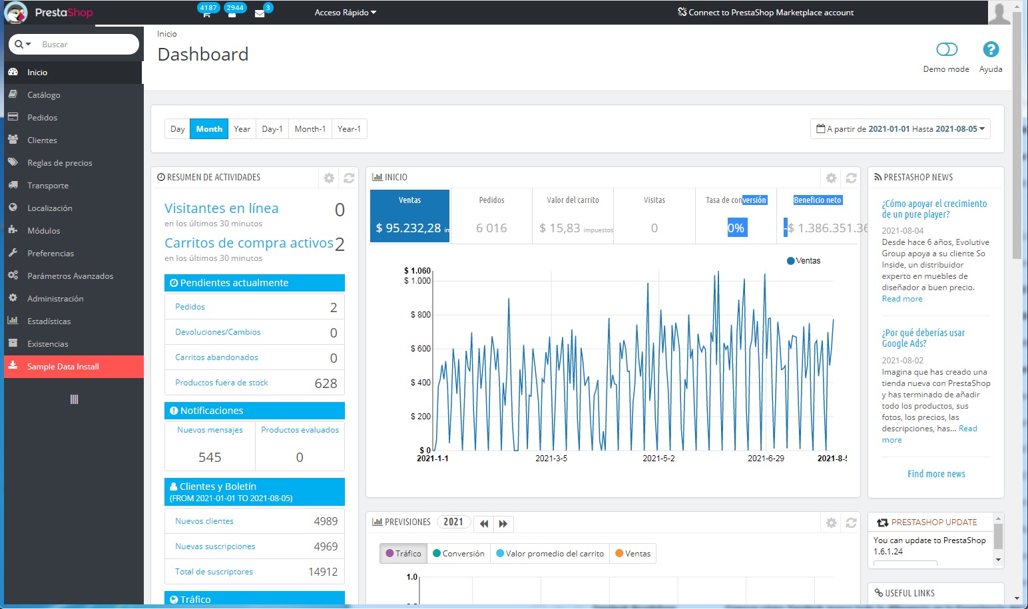
Task: Collapse the sidebar menu using bars icon
Action: [x=74, y=399]
